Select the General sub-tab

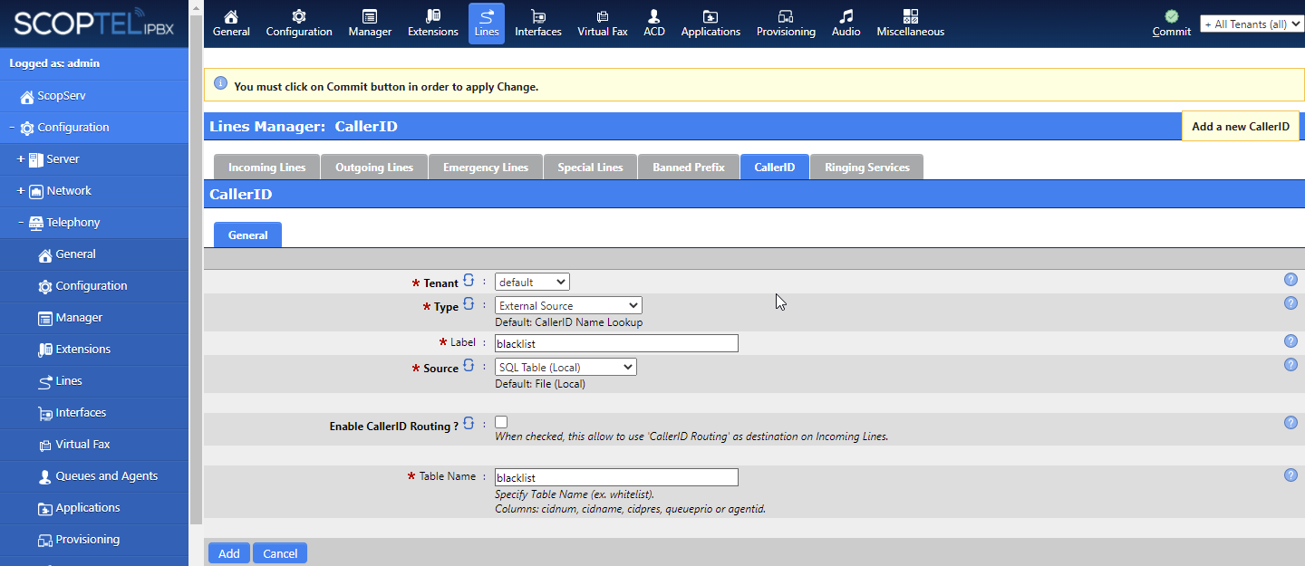[x=247, y=235]
